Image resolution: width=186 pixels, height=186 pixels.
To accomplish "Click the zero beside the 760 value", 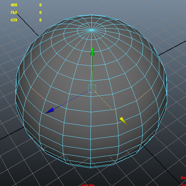I will point(40,12).
